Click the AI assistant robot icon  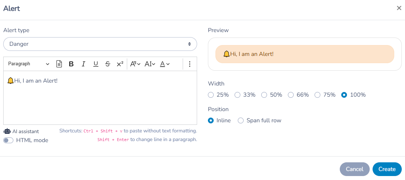pyautogui.click(x=7, y=131)
